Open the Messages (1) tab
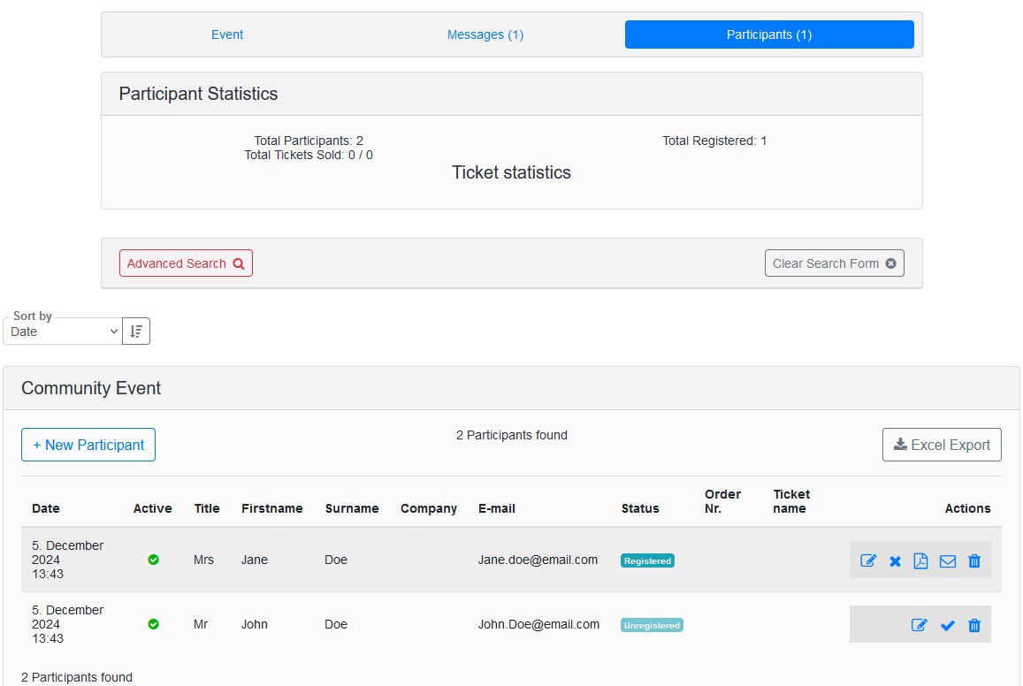This screenshot has width=1023, height=686. tap(485, 34)
